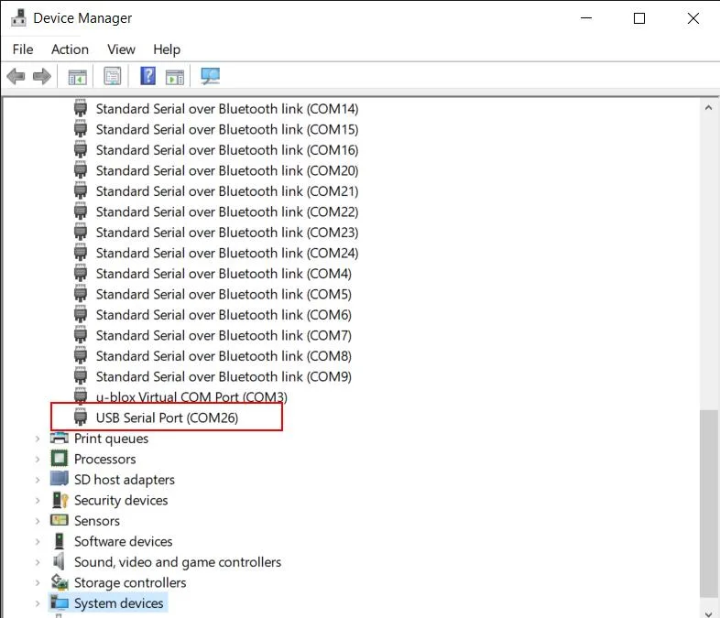Select Standard Serial over Bluetooth link (COM15)
The height and width of the screenshot is (618, 720).
pyautogui.click(x=227, y=129)
